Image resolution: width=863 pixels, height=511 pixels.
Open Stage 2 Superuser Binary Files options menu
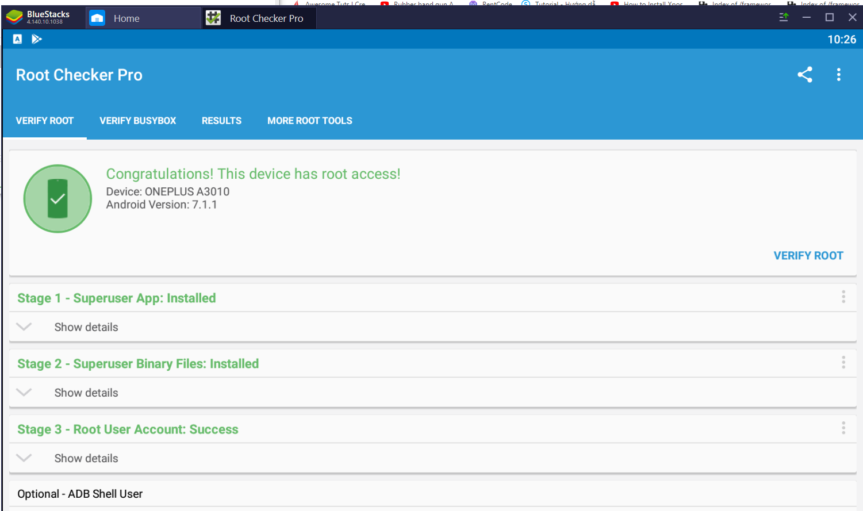tap(843, 362)
